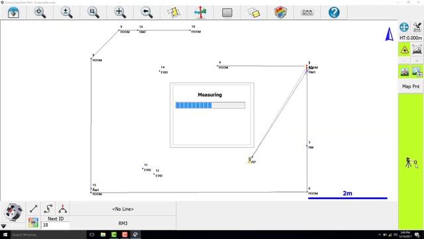Open the picture dropdown icon in right panel
Image resolution: width=424 pixels, height=239 pixels.
417,72
